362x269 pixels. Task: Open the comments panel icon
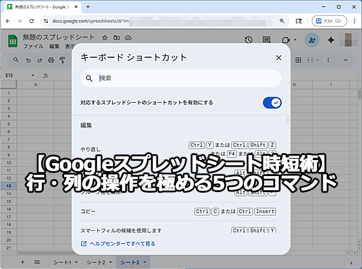[x=267, y=40]
